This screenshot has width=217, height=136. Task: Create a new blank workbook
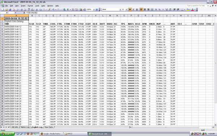pyautogui.click(x=3, y=9)
